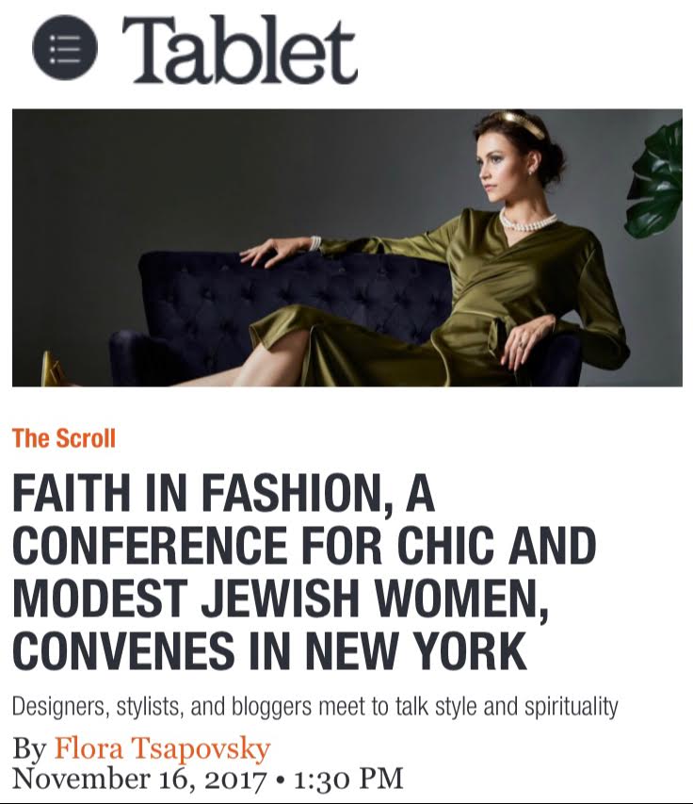The image size is (693, 804).
Task: Open the hamburger menu icon
Action: [65, 47]
